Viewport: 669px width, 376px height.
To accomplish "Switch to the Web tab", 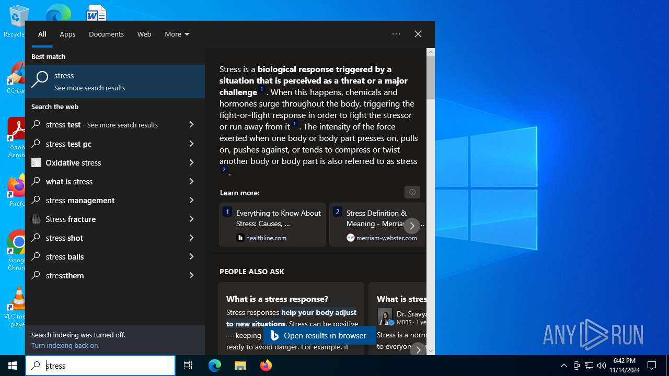I will (x=144, y=34).
